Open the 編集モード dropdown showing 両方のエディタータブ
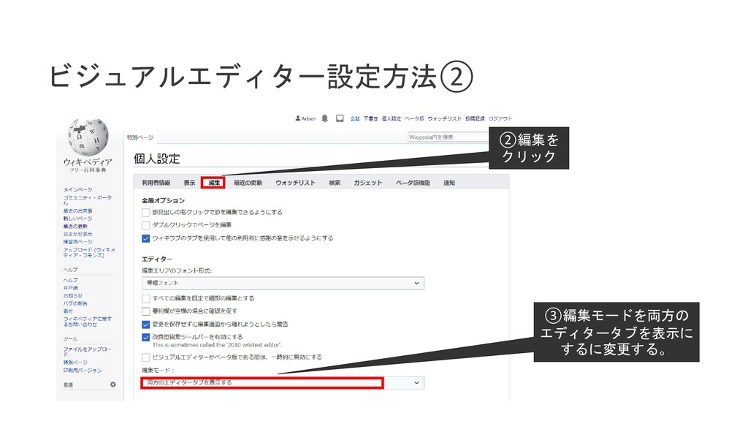Image resolution: width=748 pixels, height=421 pixels. coord(283,383)
